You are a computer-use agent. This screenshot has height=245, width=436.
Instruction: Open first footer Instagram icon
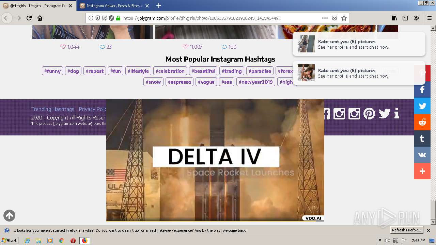[x=339, y=113]
